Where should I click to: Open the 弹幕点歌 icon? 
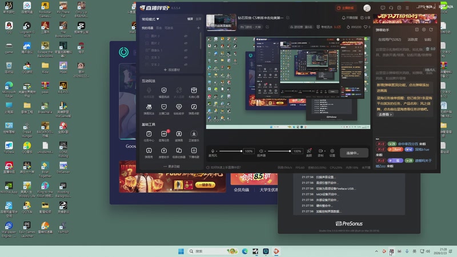pyautogui.click(x=194, y=107)
